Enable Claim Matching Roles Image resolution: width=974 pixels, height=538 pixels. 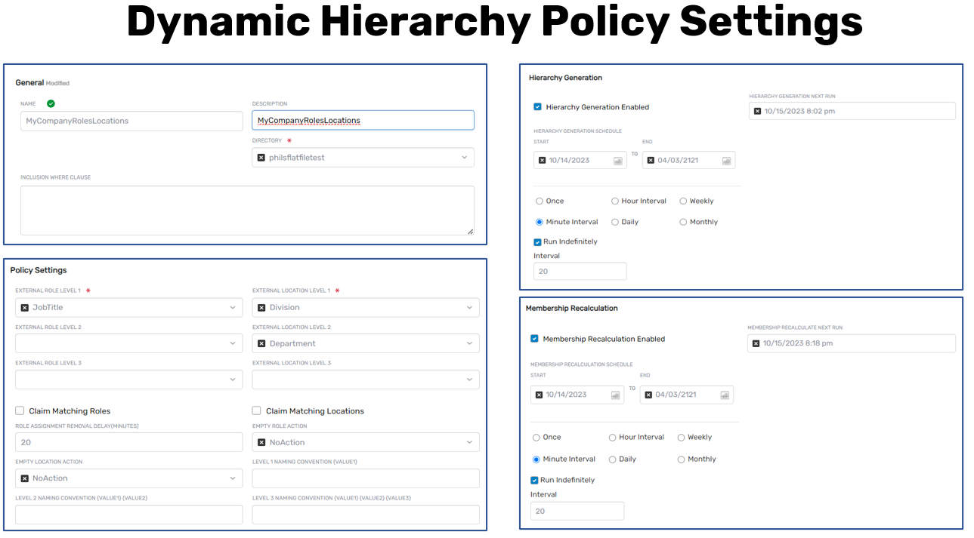(x=20, y=410)
